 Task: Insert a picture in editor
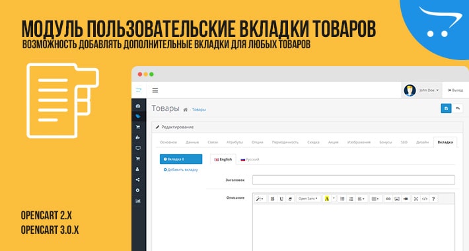(396, 199)
